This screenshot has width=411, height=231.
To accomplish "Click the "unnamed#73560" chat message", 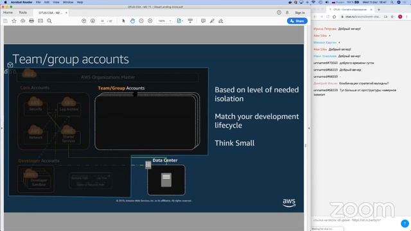I will [x=344, y=63].
